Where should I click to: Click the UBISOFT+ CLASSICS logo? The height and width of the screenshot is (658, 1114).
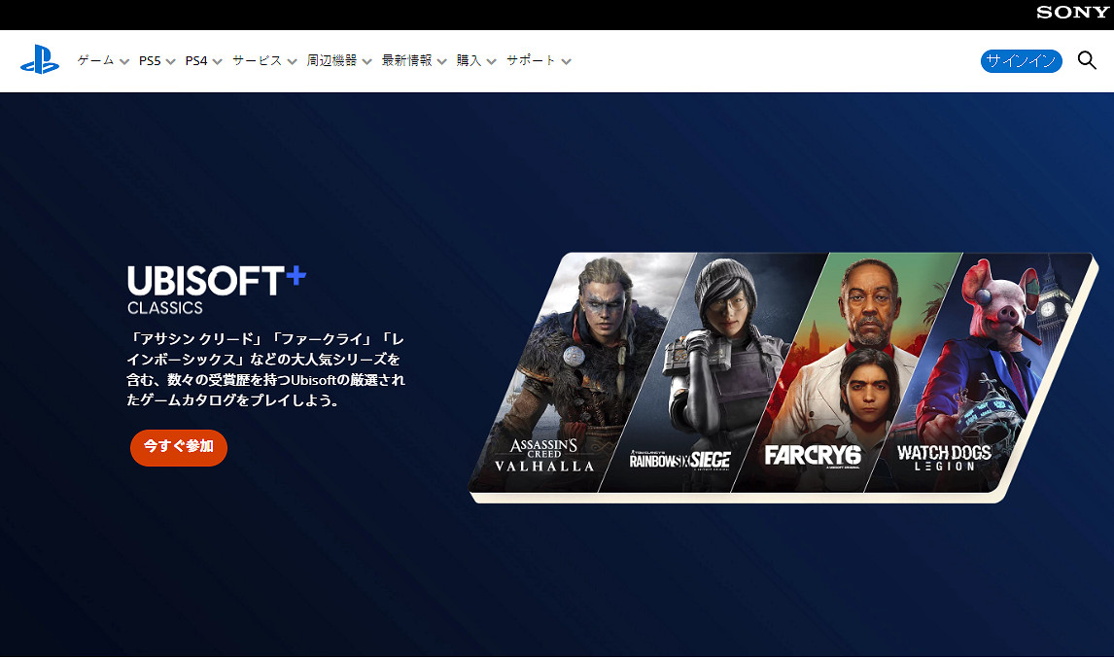tap(214, 288)
